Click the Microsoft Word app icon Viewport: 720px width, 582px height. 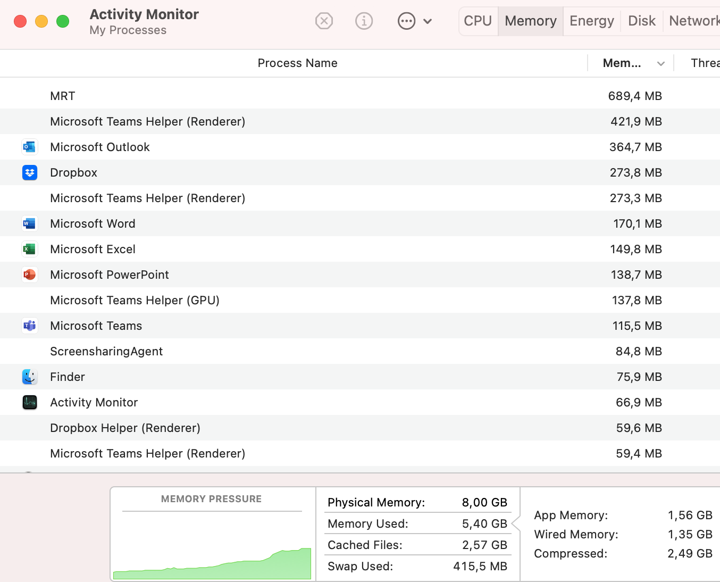tap(30, 223)
